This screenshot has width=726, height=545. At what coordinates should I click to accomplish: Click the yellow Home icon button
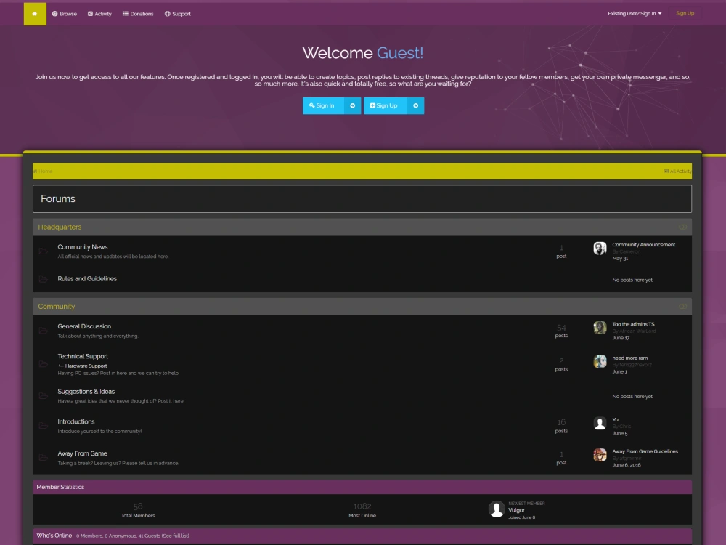point(35,14)
